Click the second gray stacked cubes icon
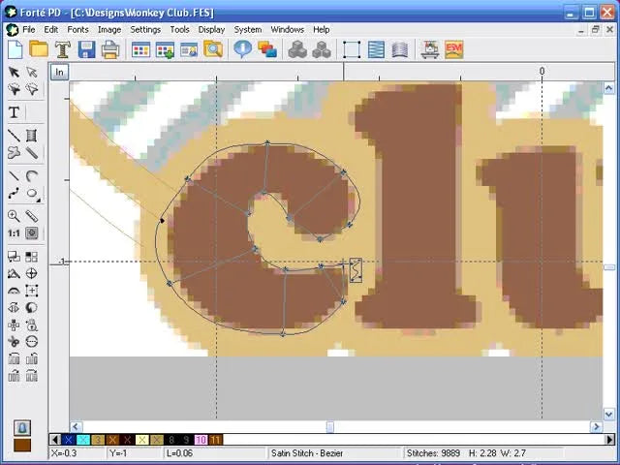Screen dimensions: 620x465 click(322, 49)
